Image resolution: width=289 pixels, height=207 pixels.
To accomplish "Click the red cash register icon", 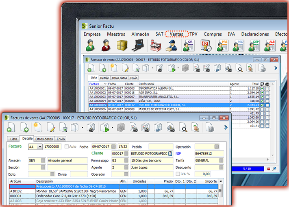I will click(156, 45).
